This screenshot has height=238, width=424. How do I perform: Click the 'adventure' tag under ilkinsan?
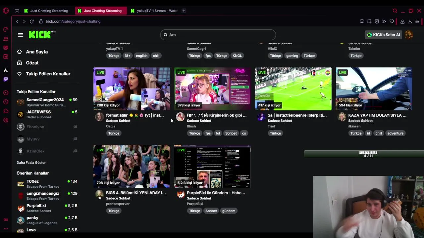point(395,133)
